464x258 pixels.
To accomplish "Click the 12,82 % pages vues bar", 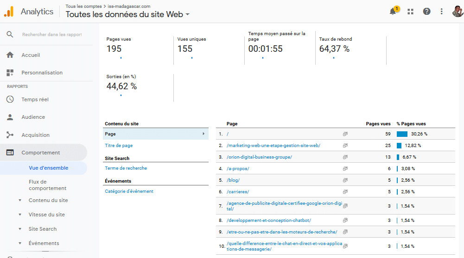I will [x=399, y=146].
